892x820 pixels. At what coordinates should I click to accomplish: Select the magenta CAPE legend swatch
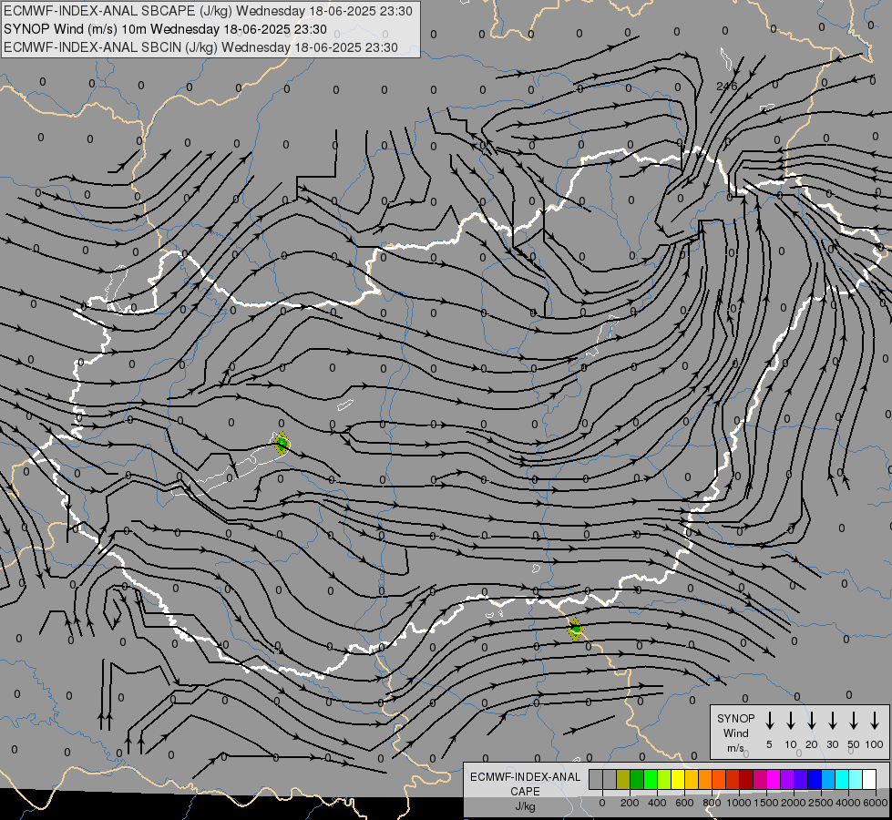point(774,779)
